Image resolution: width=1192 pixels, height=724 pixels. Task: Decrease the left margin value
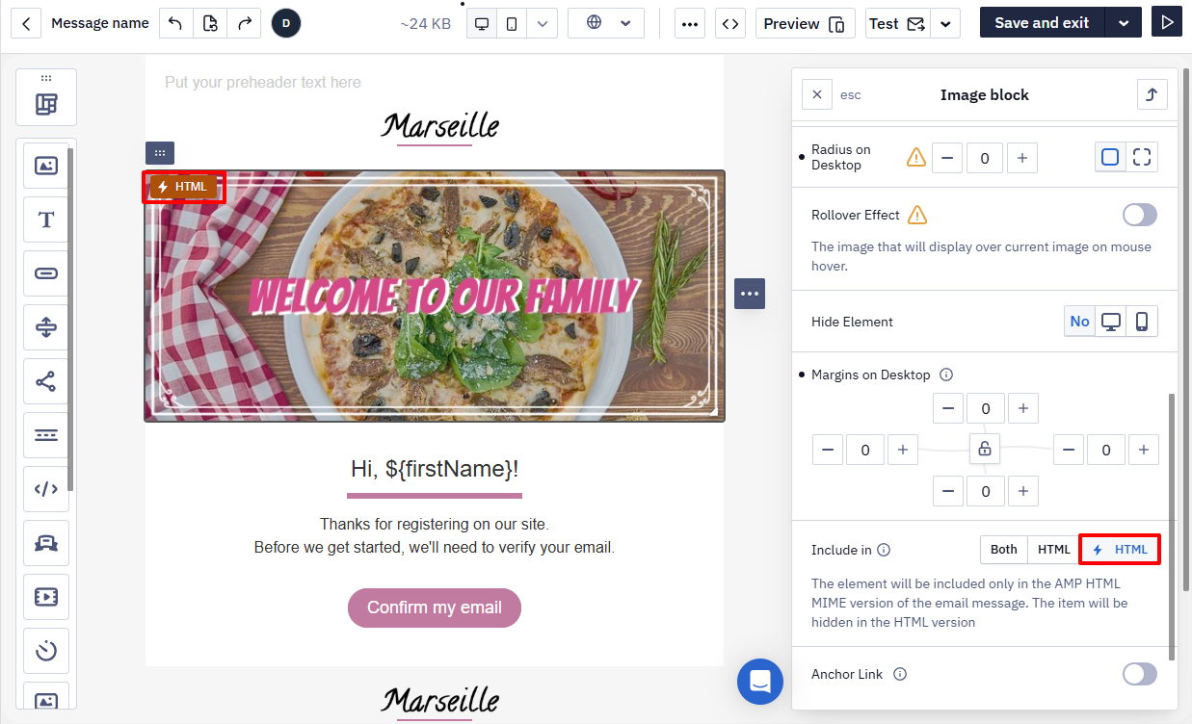[828, 450]
